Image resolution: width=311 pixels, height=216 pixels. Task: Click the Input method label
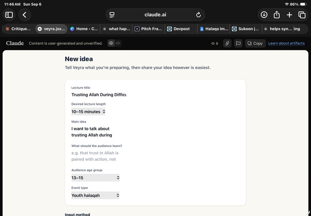(77, 214)
